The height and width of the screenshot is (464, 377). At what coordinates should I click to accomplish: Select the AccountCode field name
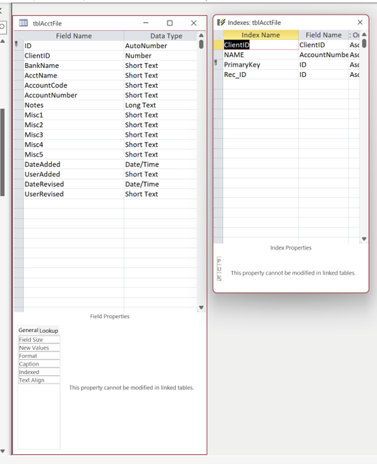(73, 85)
